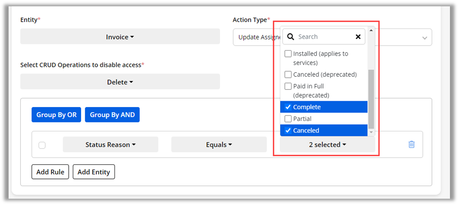Uncheck the selected Canceled option
459x205 pixels.
[x=288, y=130]
